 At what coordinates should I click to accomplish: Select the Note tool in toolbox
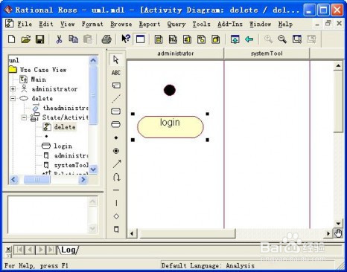pyautogui.click(x=116, y=85)
